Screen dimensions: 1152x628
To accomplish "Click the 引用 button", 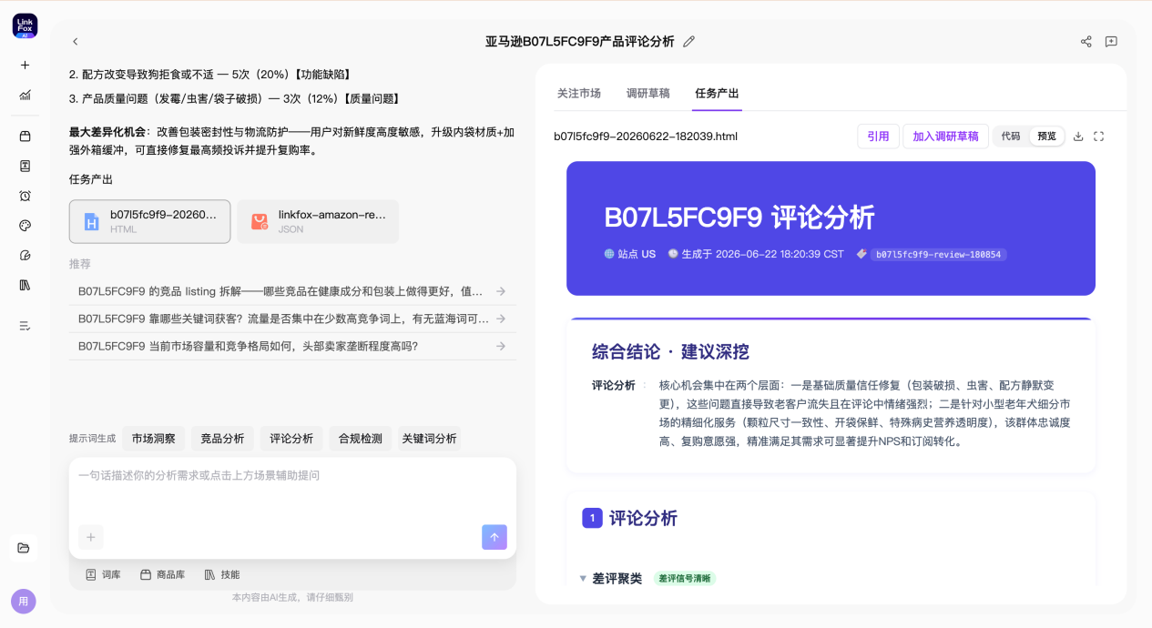I will [x=878, y=137].
